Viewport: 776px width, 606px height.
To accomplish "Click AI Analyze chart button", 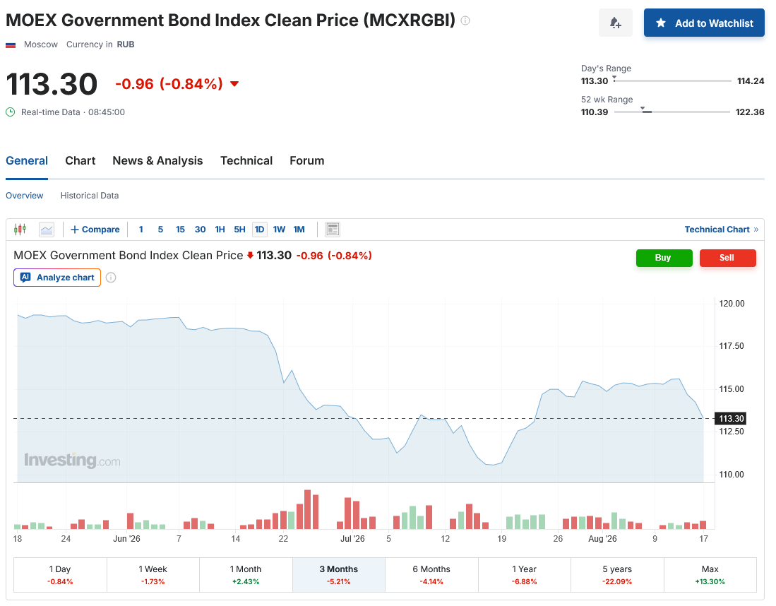I will (57, 278).
